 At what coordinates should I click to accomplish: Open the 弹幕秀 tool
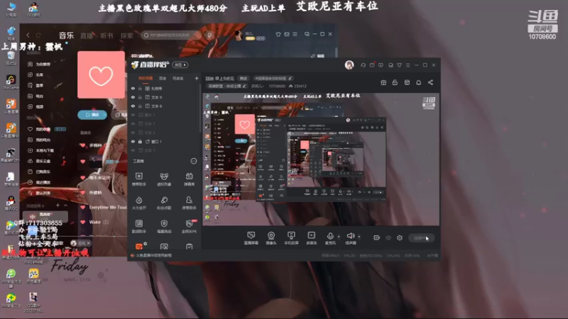189,179
